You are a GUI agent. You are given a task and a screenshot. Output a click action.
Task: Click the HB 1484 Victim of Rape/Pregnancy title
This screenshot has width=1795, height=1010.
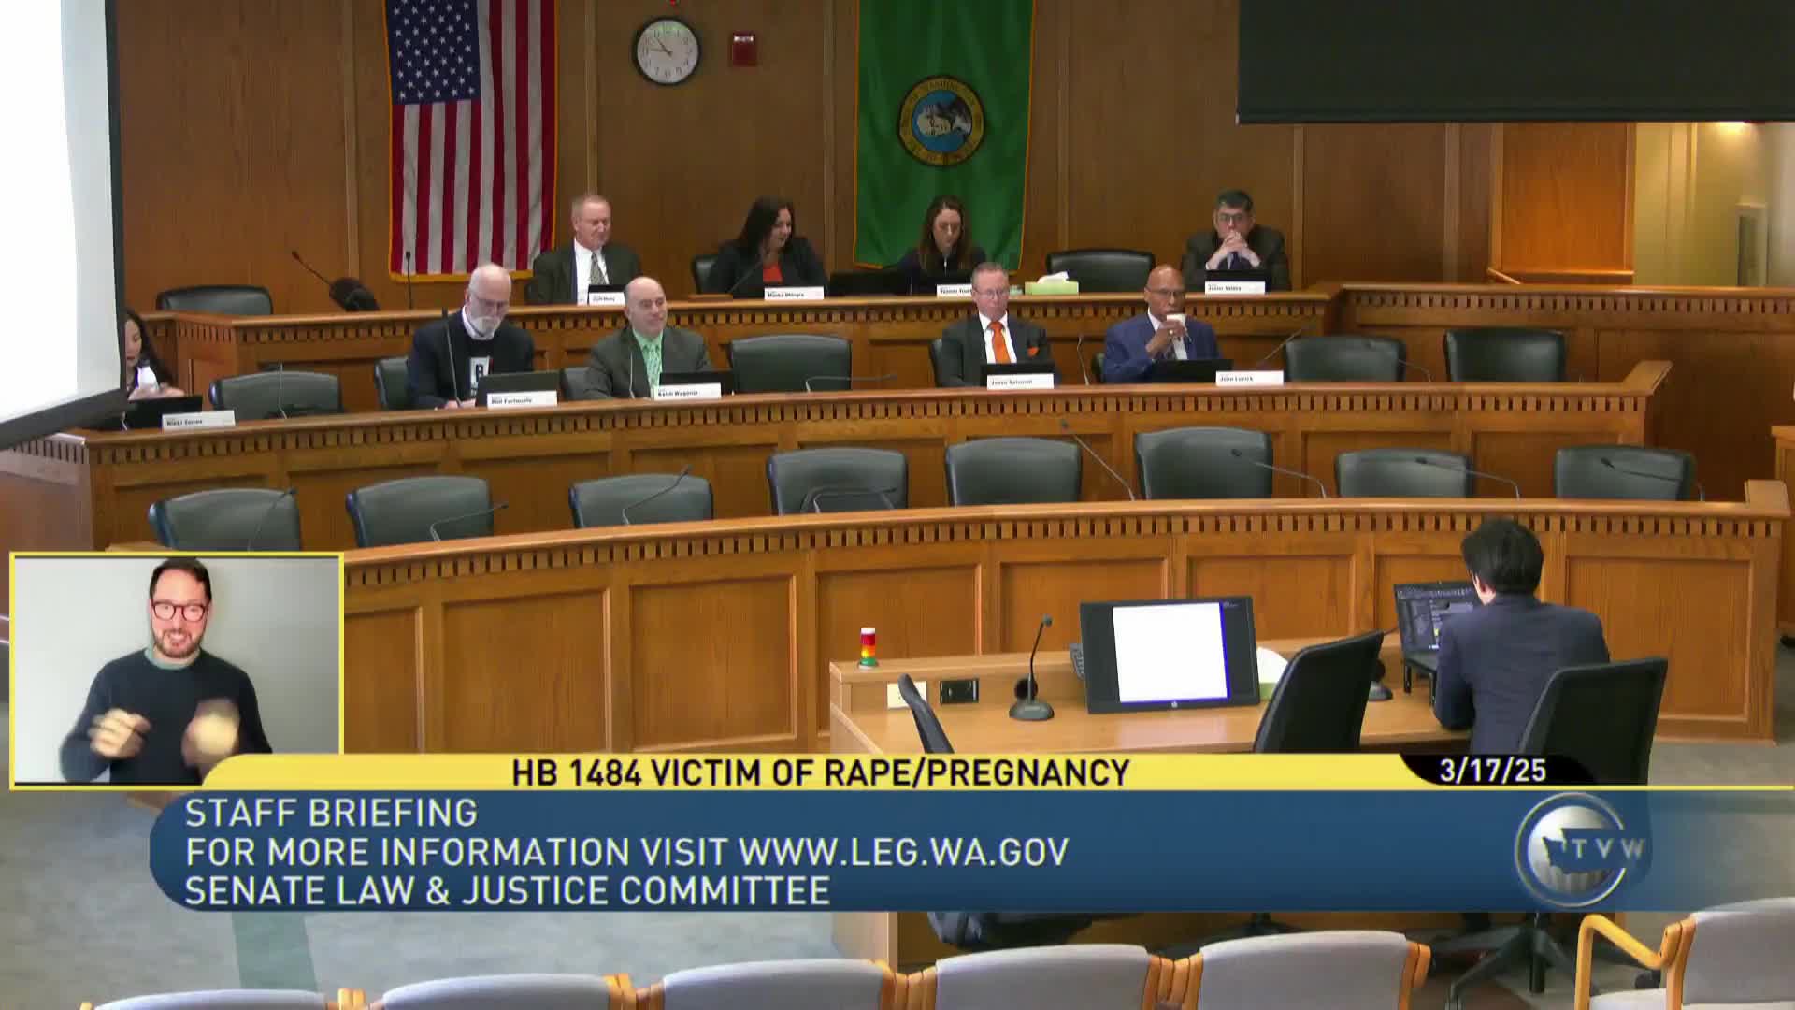pyautogui.click(x=821, y=772)
